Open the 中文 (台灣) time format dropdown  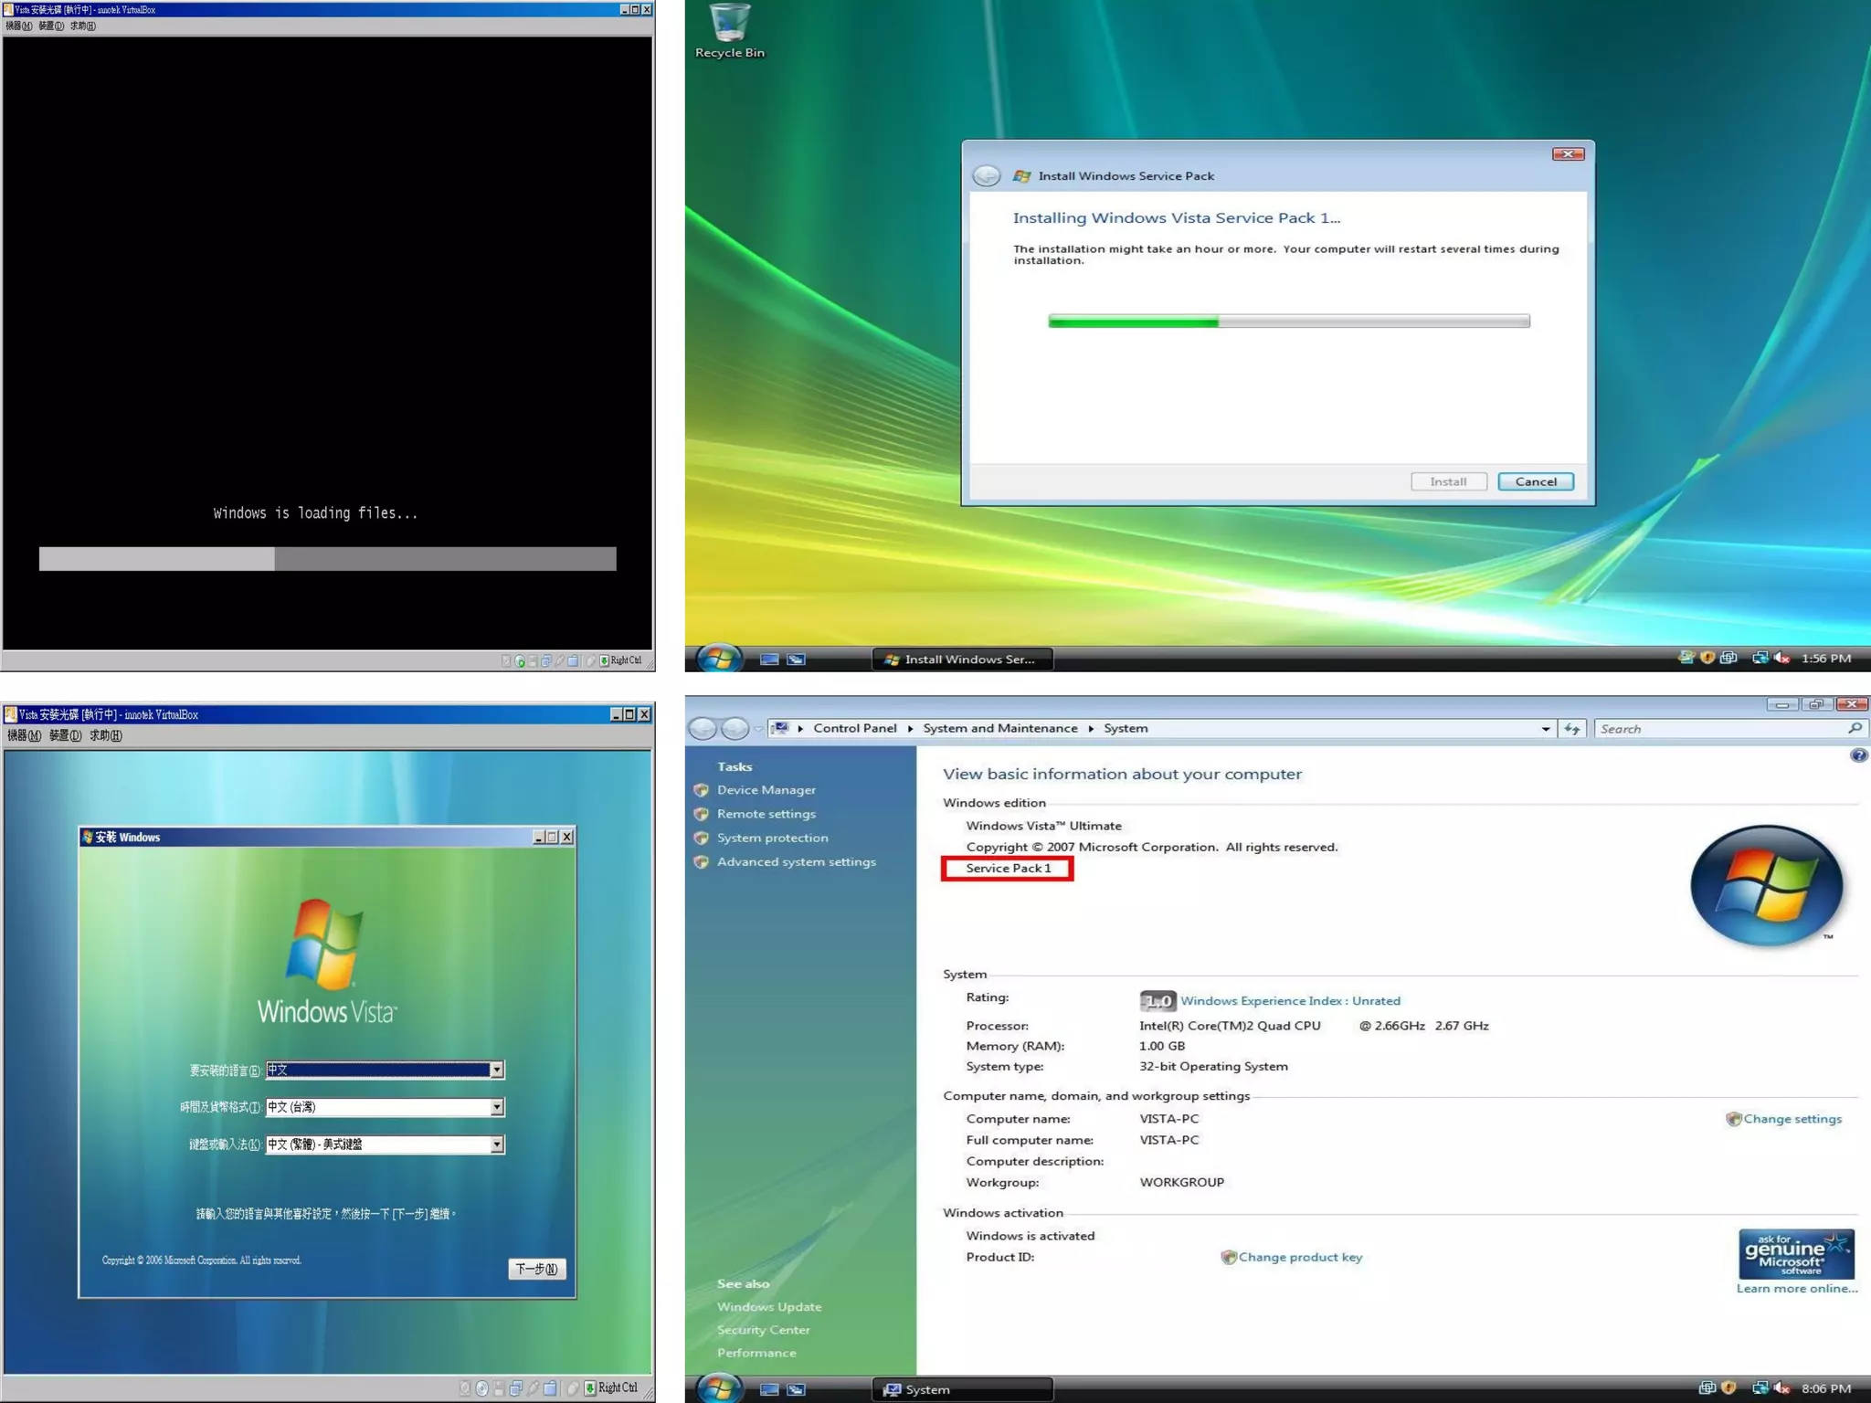496,1107
